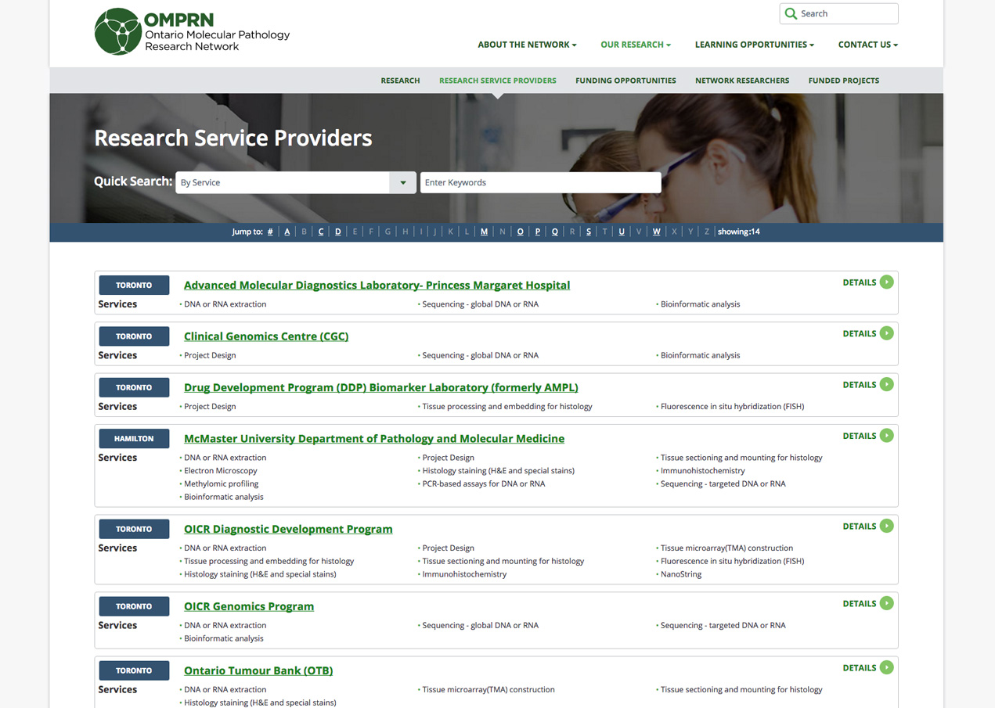
Task: Go to the Network Researchers tab
Action: click(x=741, y=81)
